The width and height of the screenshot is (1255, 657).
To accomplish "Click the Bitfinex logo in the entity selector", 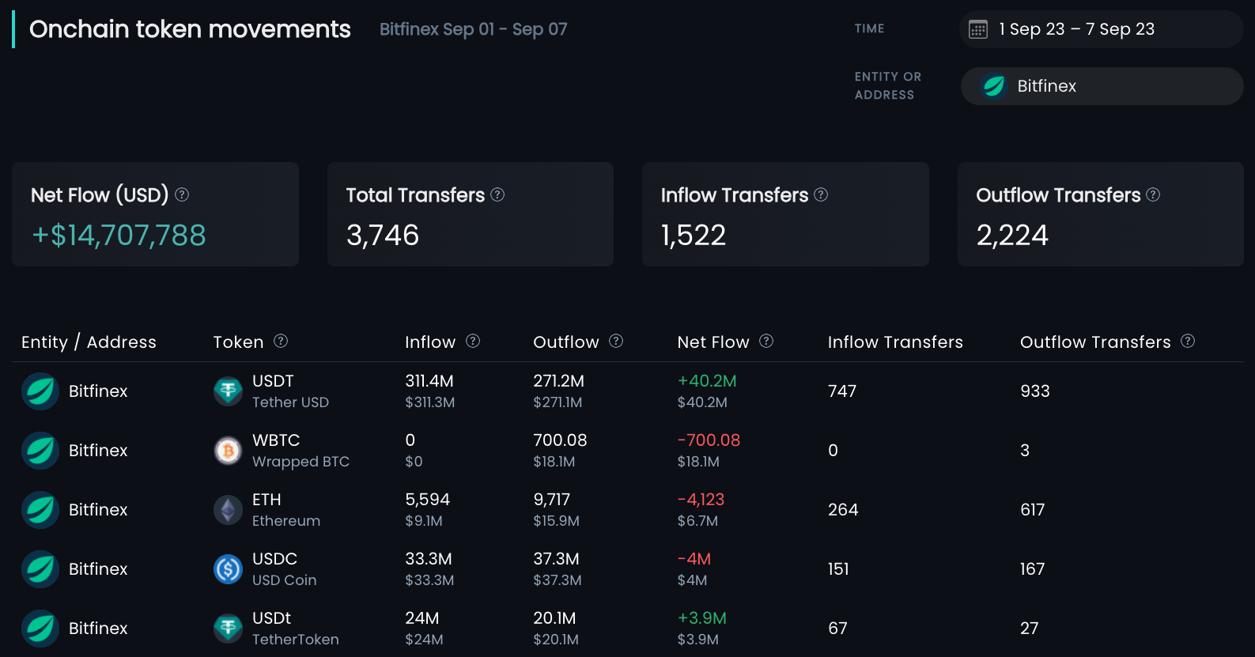I will click(994, 86).
